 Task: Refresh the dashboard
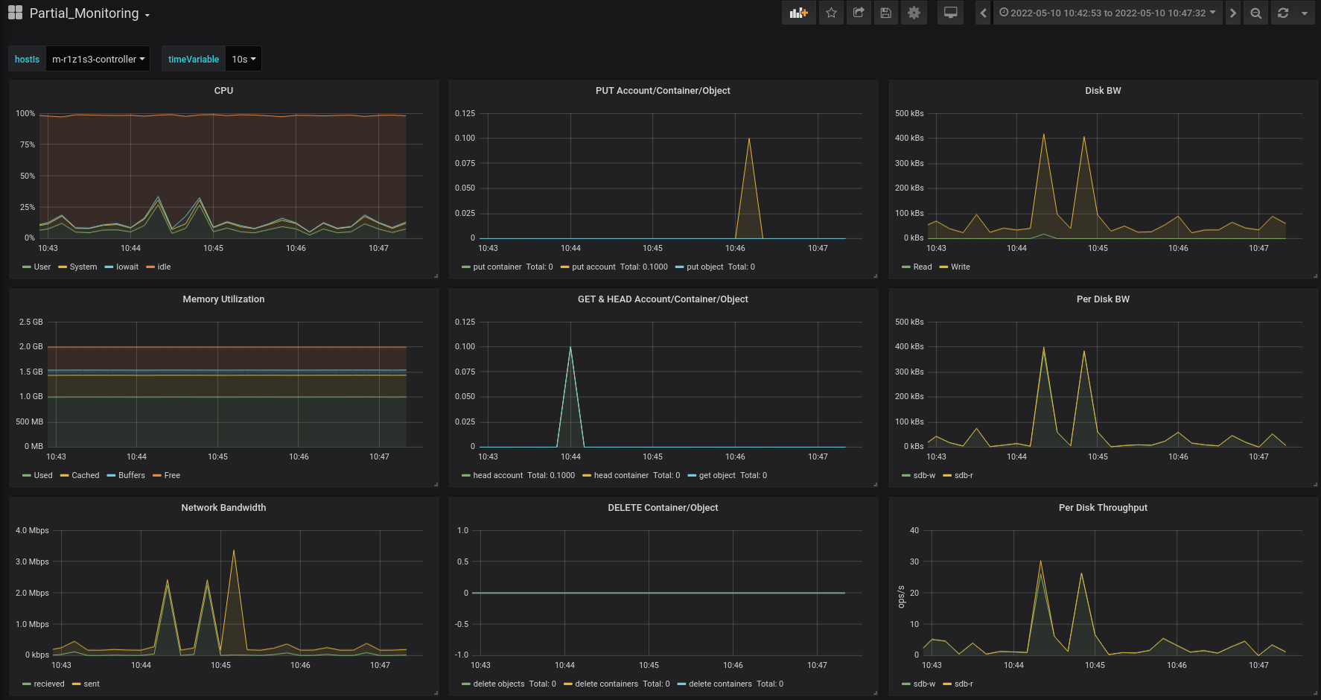point(1283,13)
